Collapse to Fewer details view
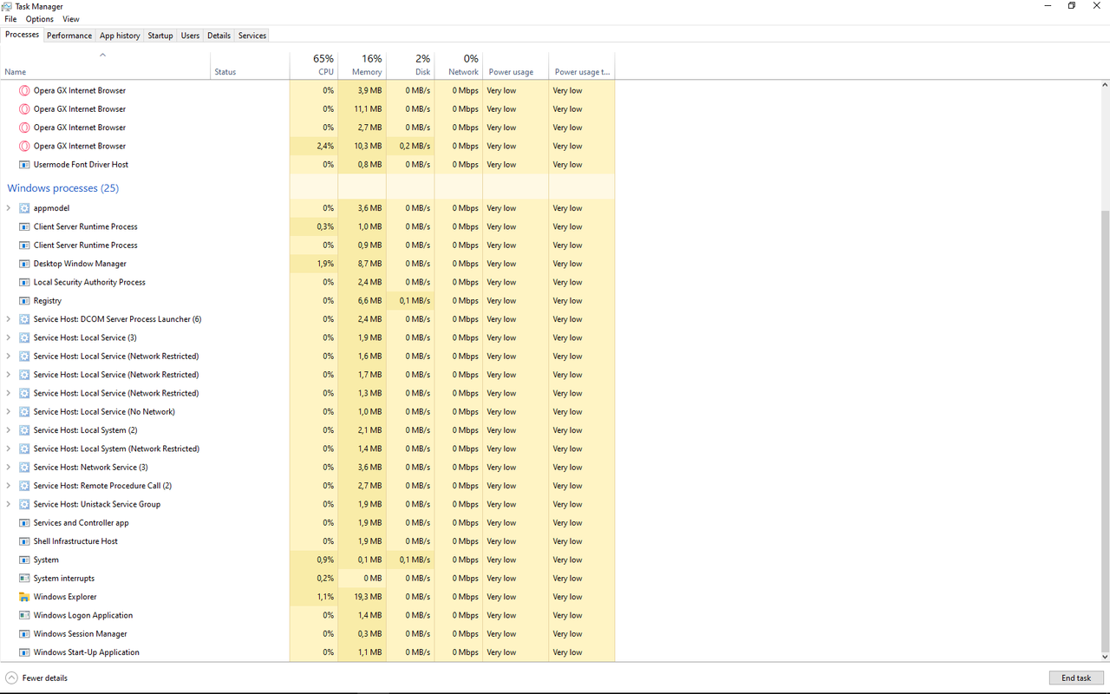 pyautogui.click(x=36, y=678)
